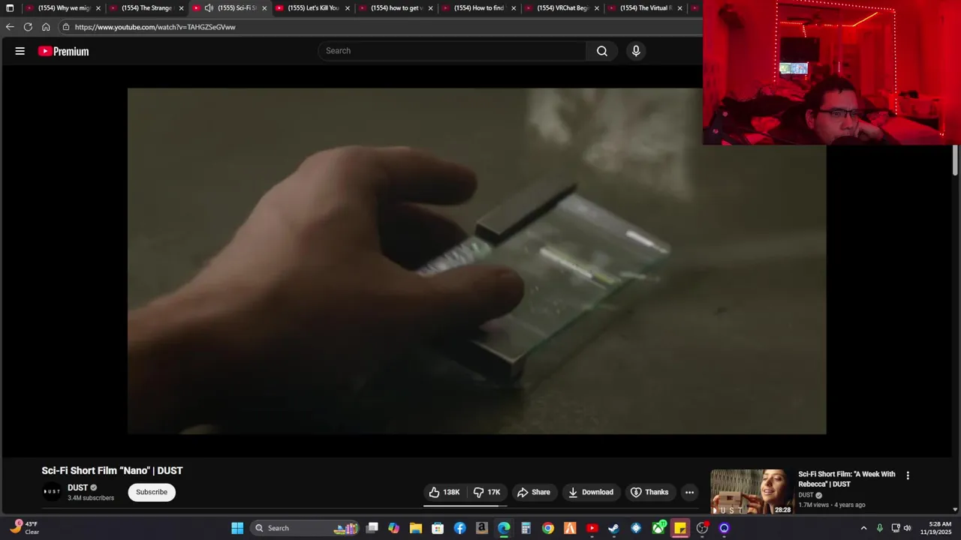Click the Thanks button
The width and height of the screenshot is (961, 540).
pyautogui.click(x=649, y=492)
